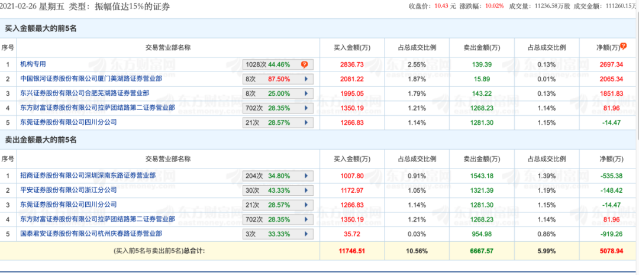Expand 东兴证券合肥芜湖路 8次 25.00% arrow

306,93
